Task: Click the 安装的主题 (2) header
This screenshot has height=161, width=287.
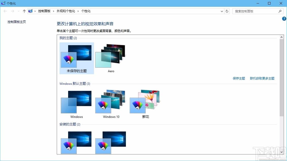Action: 70,124
